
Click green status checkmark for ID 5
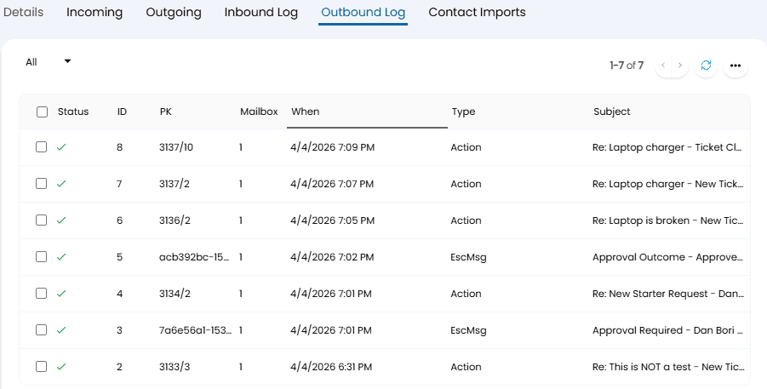point(61,257)
